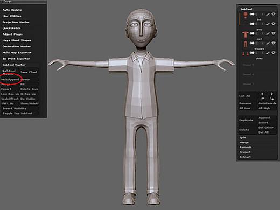Click ScaleOffset in SubTool Master

tap(10, 99)
